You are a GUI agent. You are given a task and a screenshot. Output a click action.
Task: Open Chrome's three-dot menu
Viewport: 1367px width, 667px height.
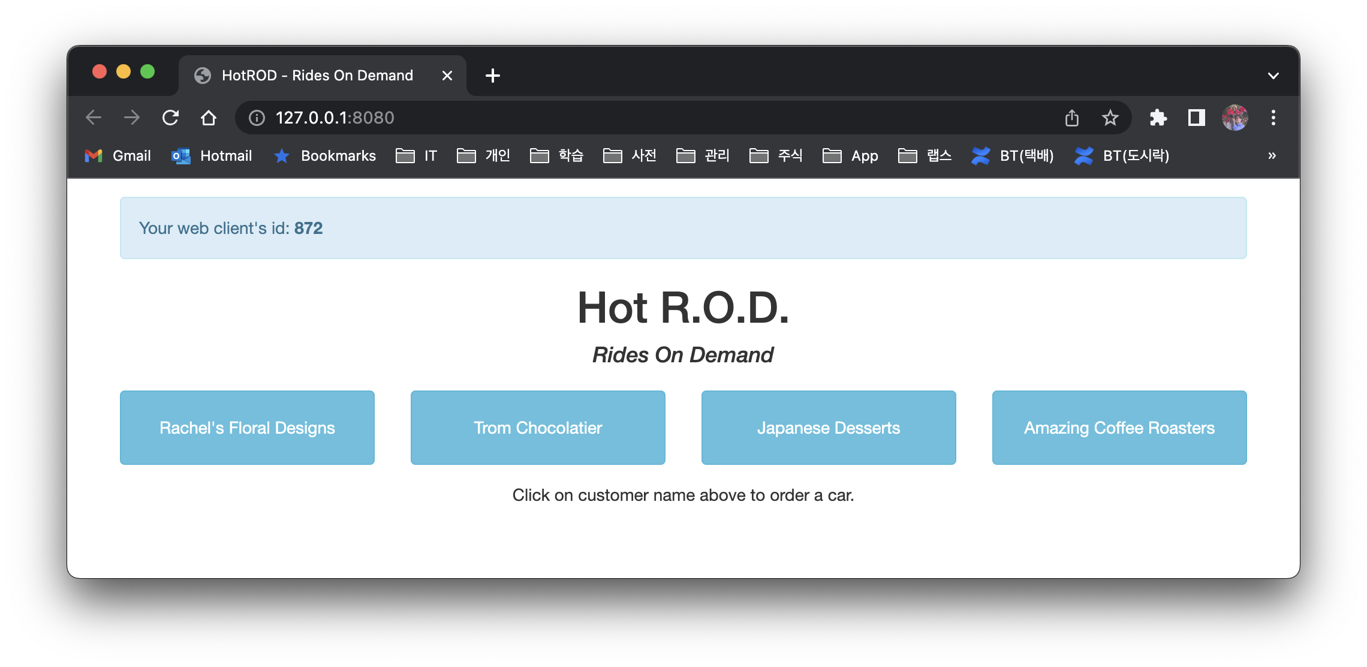[x=1273, y=118]
